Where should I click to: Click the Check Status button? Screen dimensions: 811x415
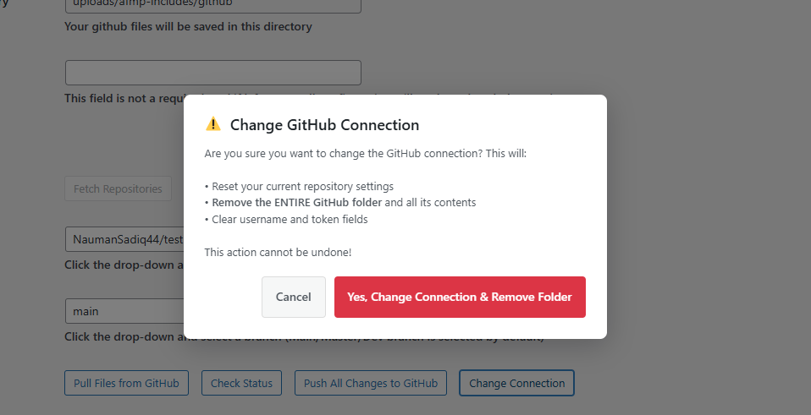(241, 383)
